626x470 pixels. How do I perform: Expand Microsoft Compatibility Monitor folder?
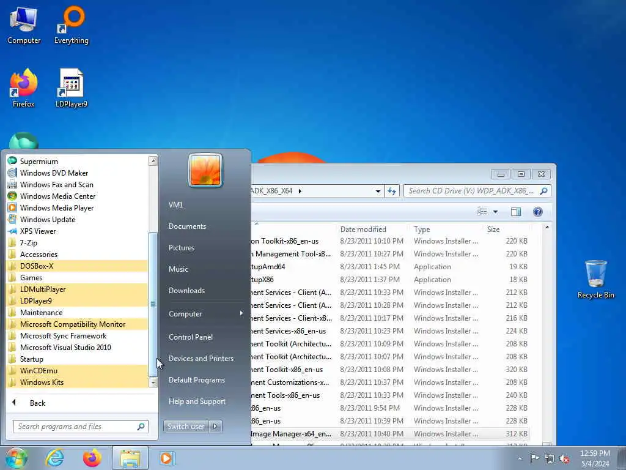(x=77, y=324)
